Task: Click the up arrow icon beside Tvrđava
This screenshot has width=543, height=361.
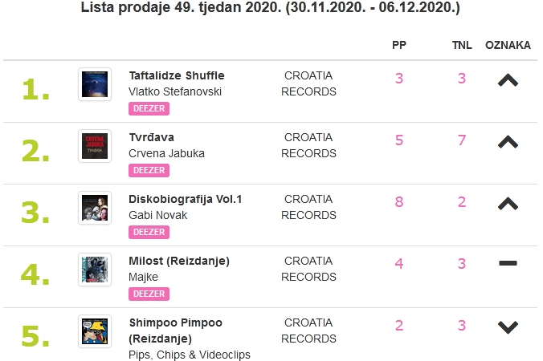Action: tap(508, 142)
